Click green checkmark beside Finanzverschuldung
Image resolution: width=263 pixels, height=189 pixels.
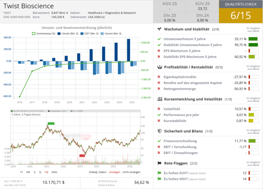coord(159,141)
